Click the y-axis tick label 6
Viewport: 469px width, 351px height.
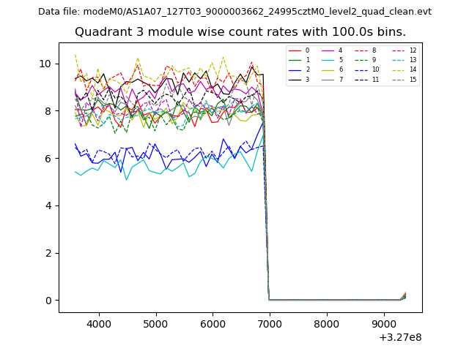[48, 159]
